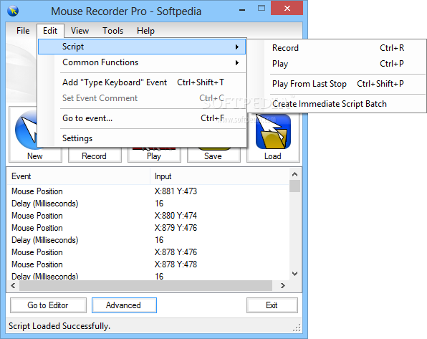Open the Help menu
Screen dimensions: 427x339
[x=145, y=31]
